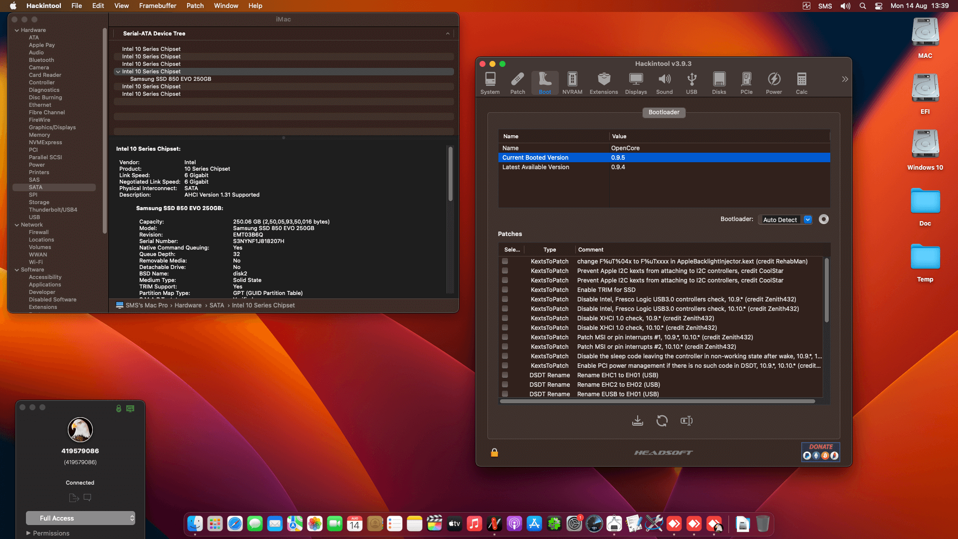Open the Displays tab in Hackintool
The height and width of the screenshot is (539, 958).
(636, 83)
